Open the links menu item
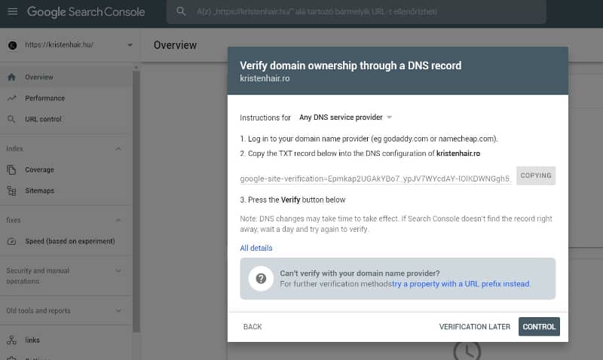The height and width of the screenshot is (360, 603). coord(32,340)
